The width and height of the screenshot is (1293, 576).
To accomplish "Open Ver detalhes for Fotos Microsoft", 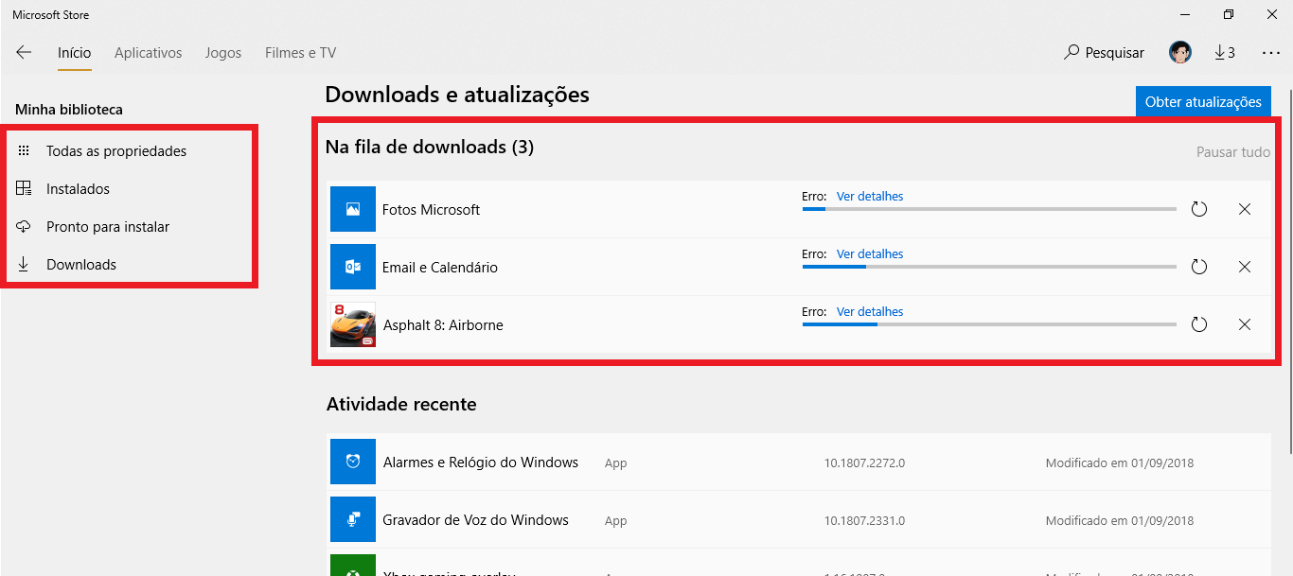I will 870,197.
